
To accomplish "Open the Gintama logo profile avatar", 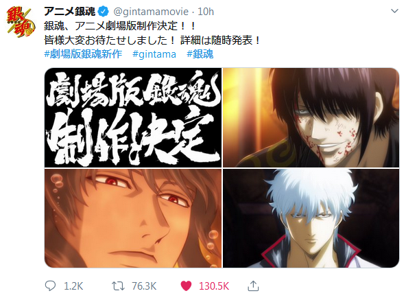I will pyautogui.click(x=21, y=22).
